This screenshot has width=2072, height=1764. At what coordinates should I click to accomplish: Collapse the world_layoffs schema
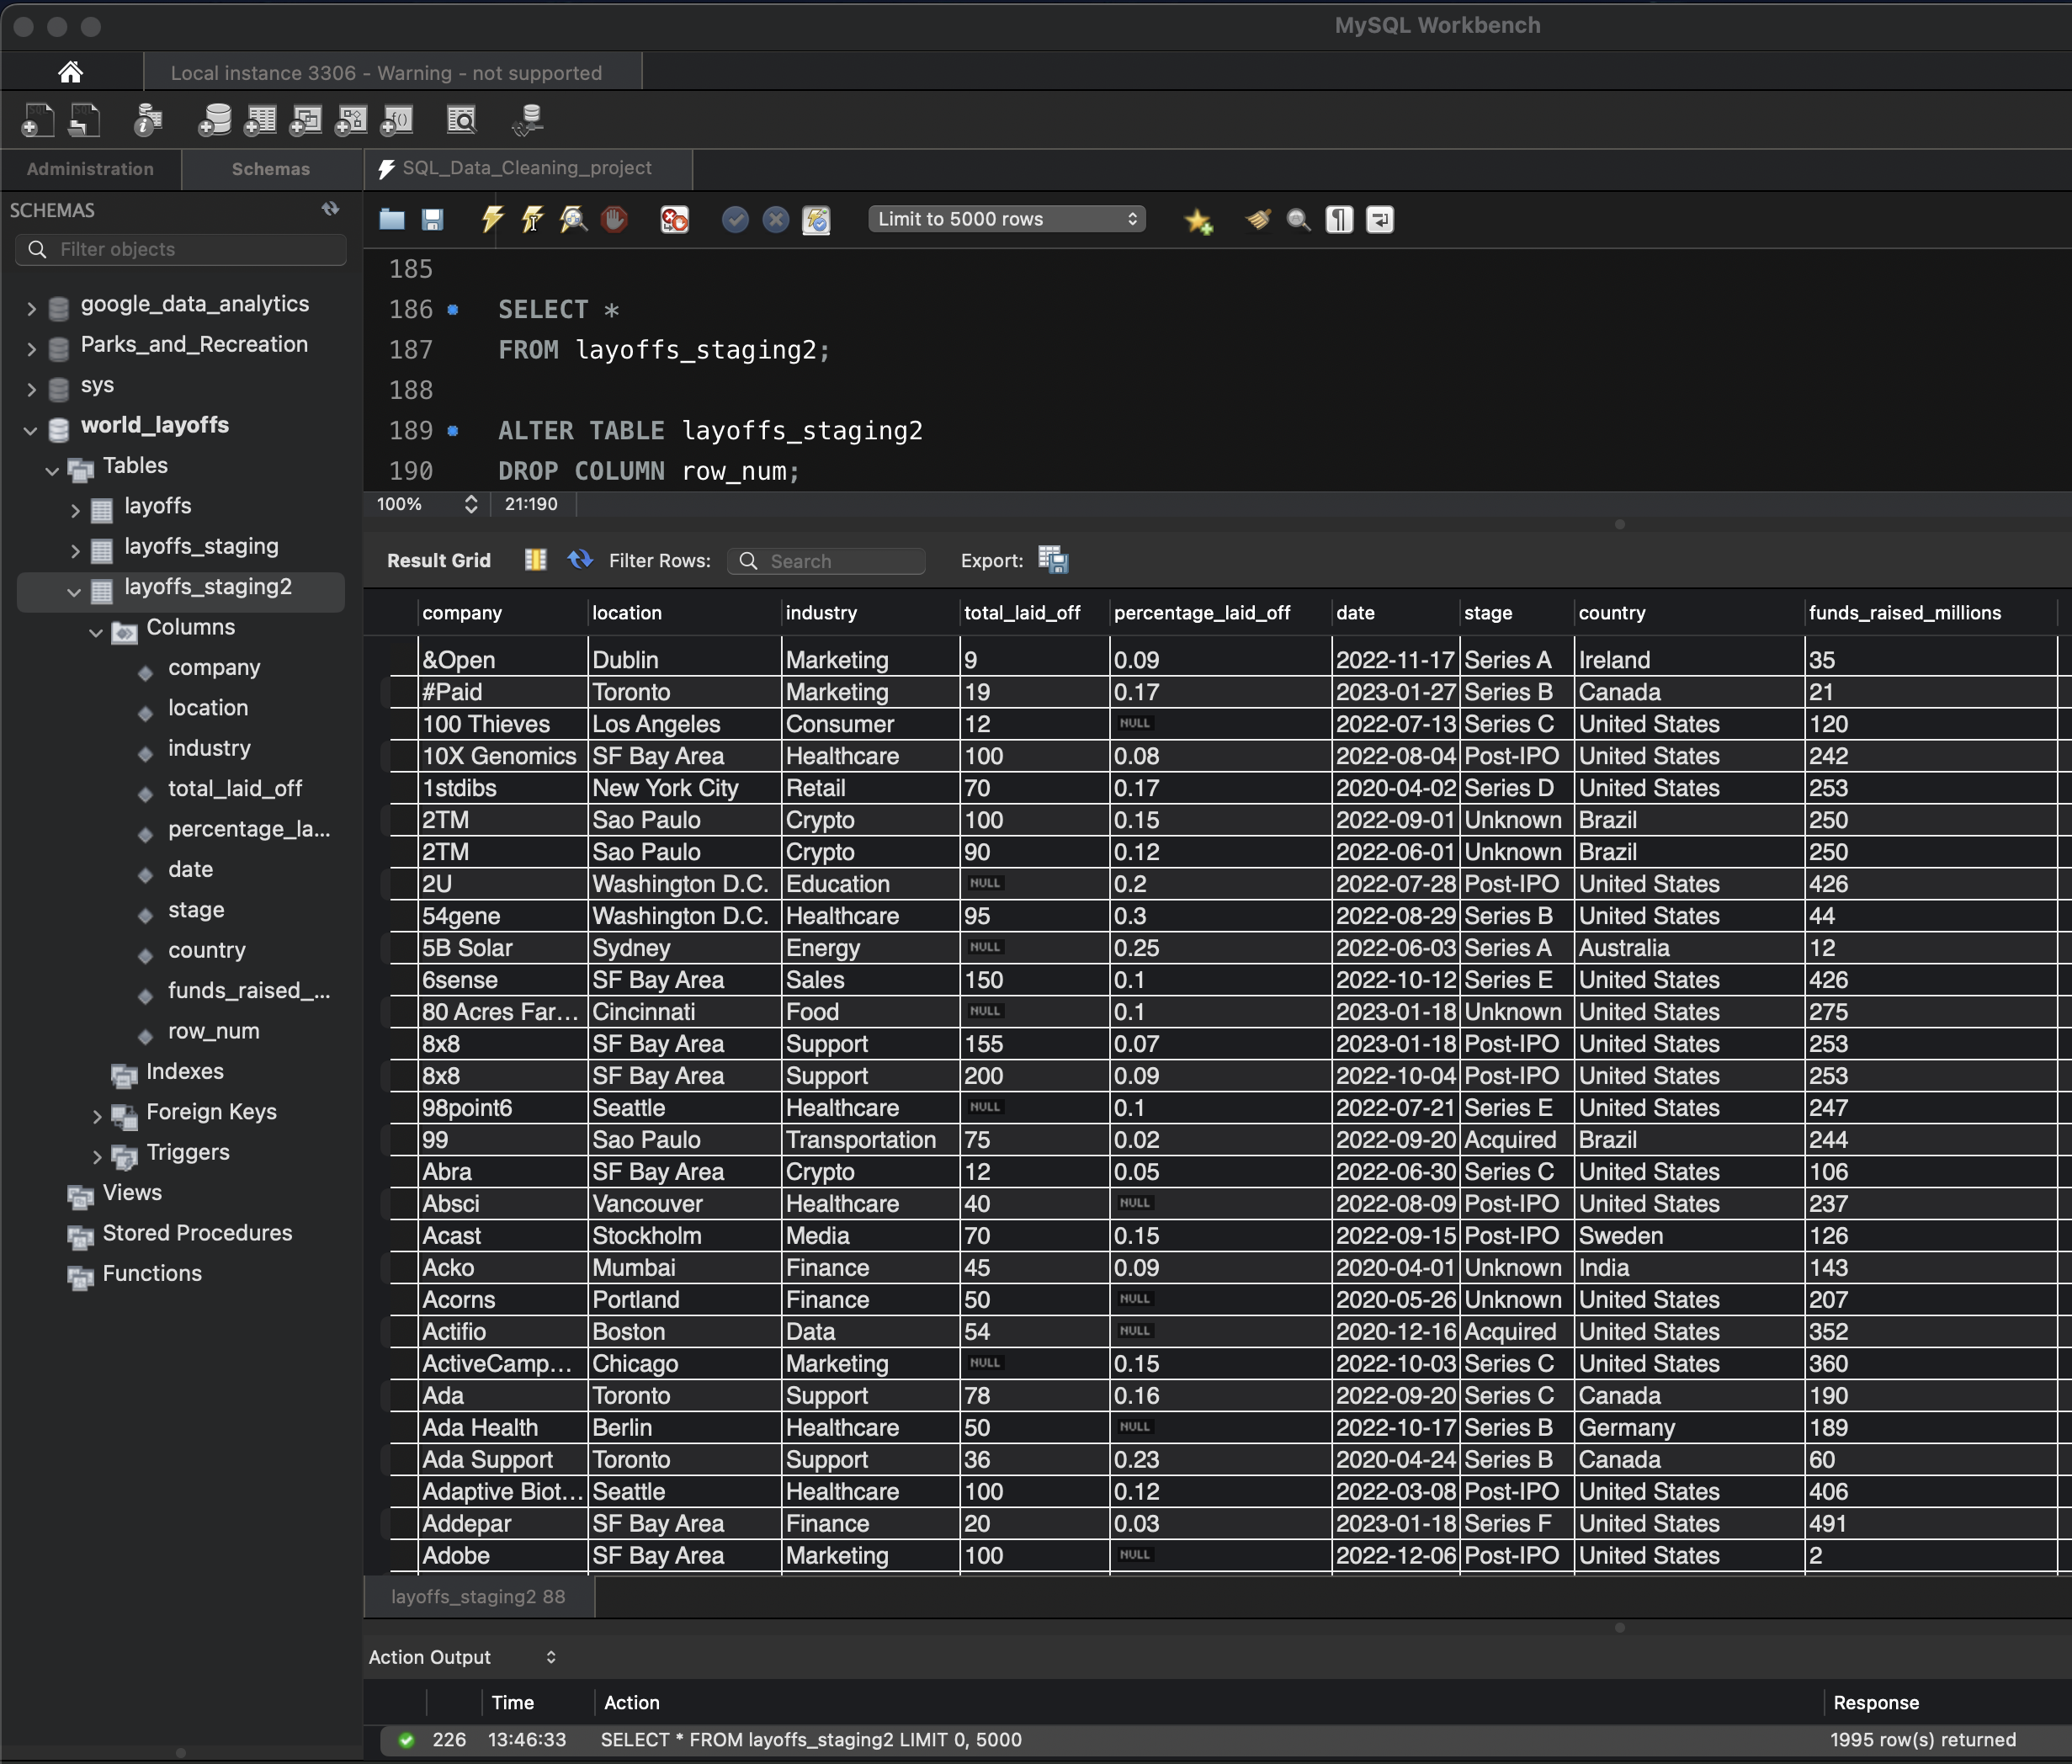[31, 430]
